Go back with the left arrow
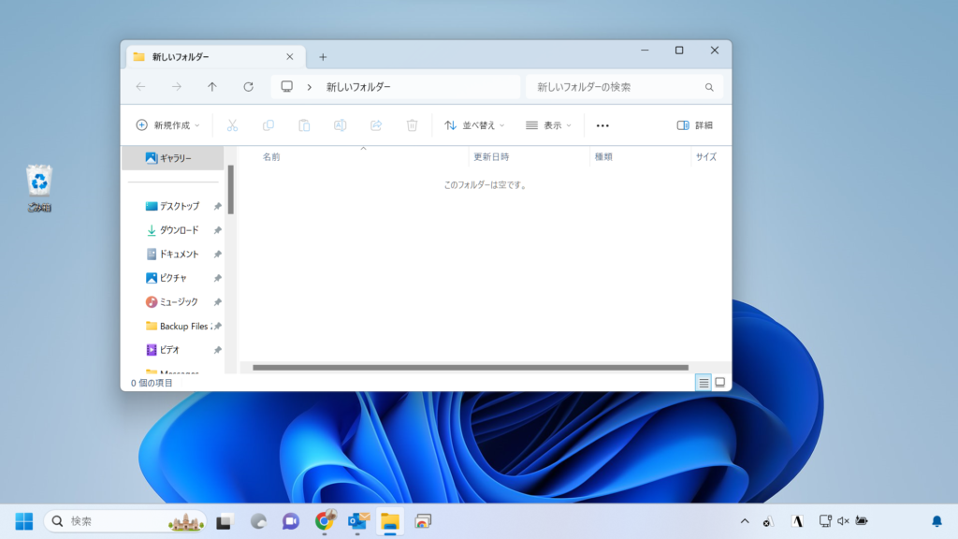The width and height of the screenshot is (958, 539). click(140, 87)
